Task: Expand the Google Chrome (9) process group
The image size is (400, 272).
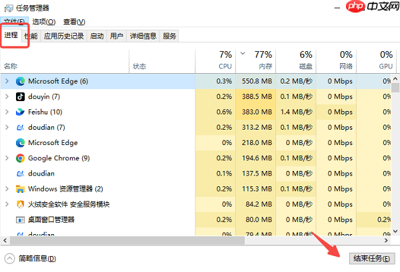Action: point(7,158)
